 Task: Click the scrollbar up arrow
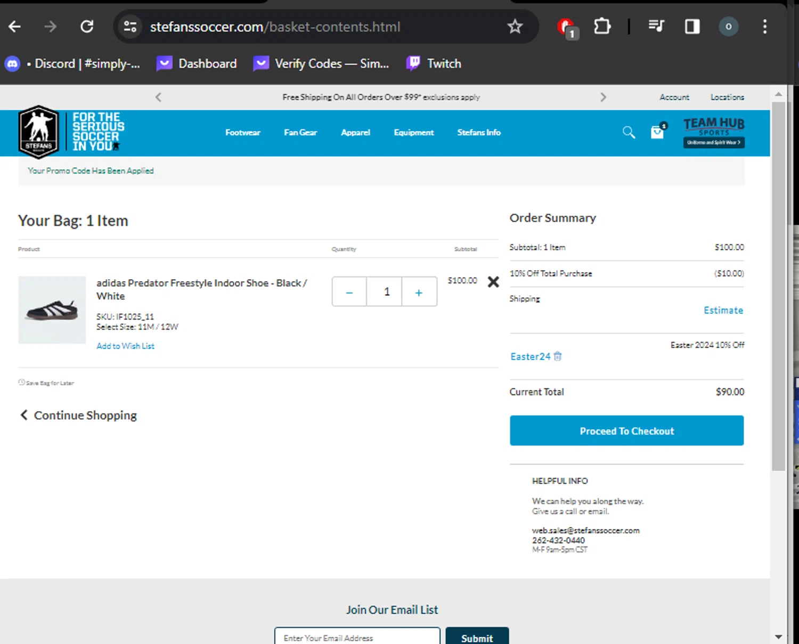(778, 94)
